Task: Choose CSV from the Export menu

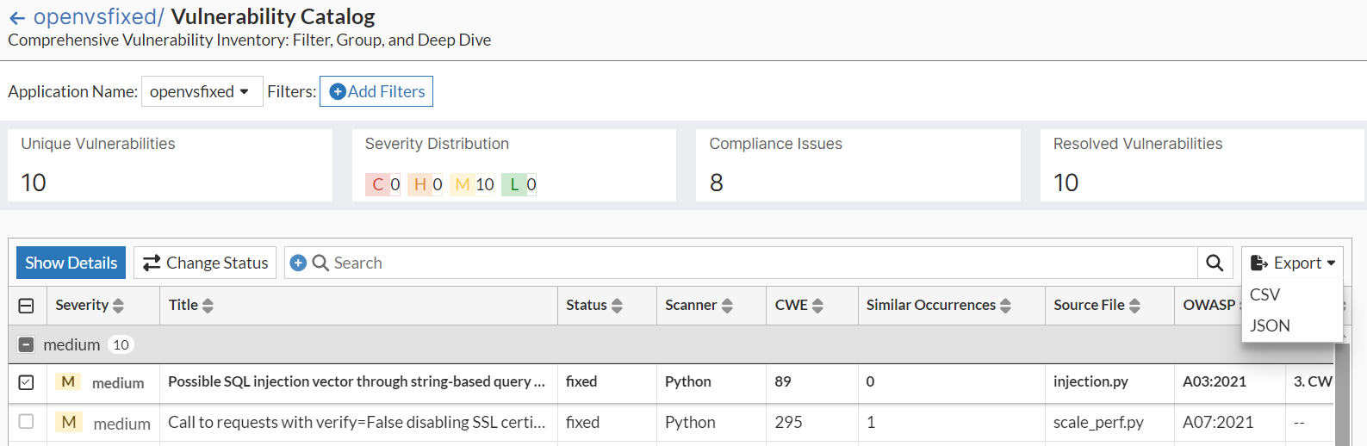Action: [1264, 294]
